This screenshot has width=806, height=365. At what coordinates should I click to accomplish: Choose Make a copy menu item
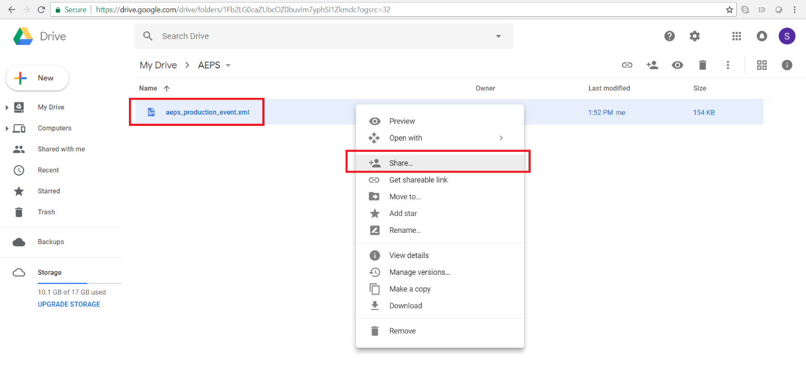[x=440, y=289]
